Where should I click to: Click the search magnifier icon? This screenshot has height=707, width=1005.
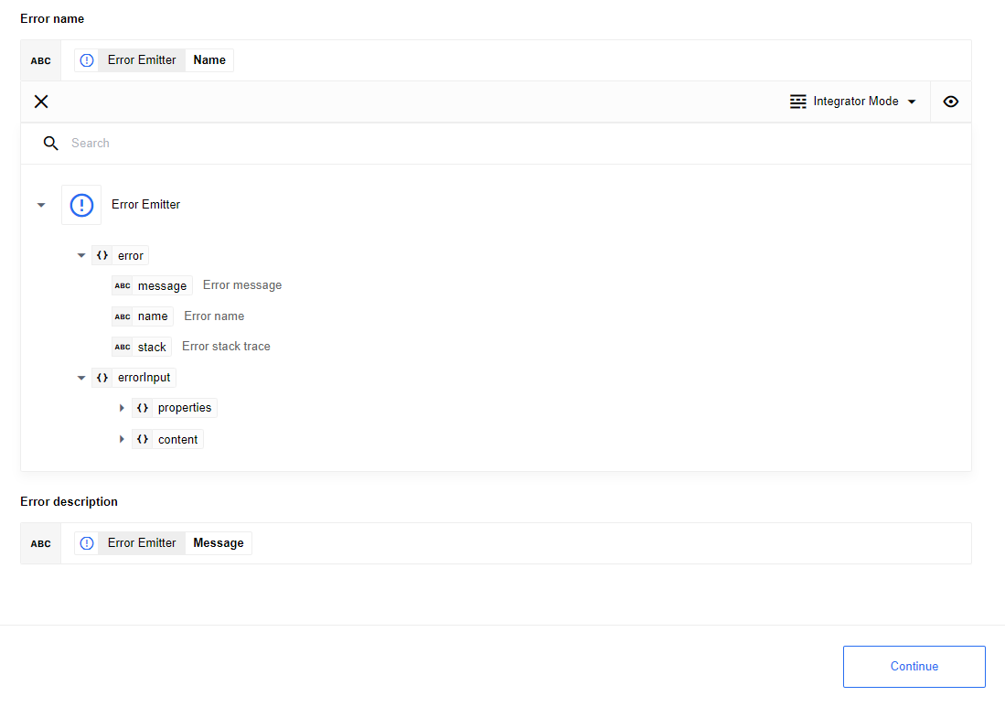pos(50,143)
